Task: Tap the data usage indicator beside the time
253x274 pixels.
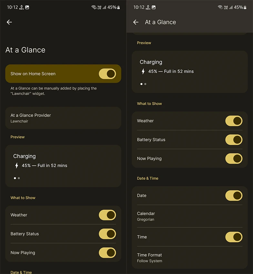Action: 21,7
